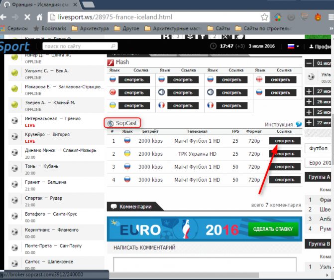Viewport: 334px width, 280px height.
Task: Open the Крузейро – Витория live match
Action: pos(56,138)
